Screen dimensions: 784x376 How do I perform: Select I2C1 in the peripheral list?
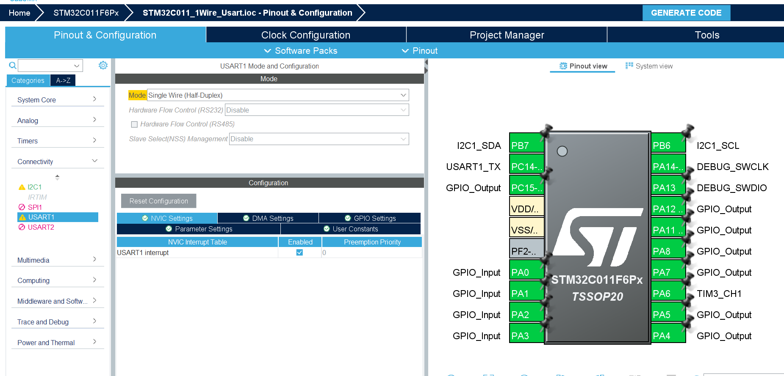click(x=34, y=187)
